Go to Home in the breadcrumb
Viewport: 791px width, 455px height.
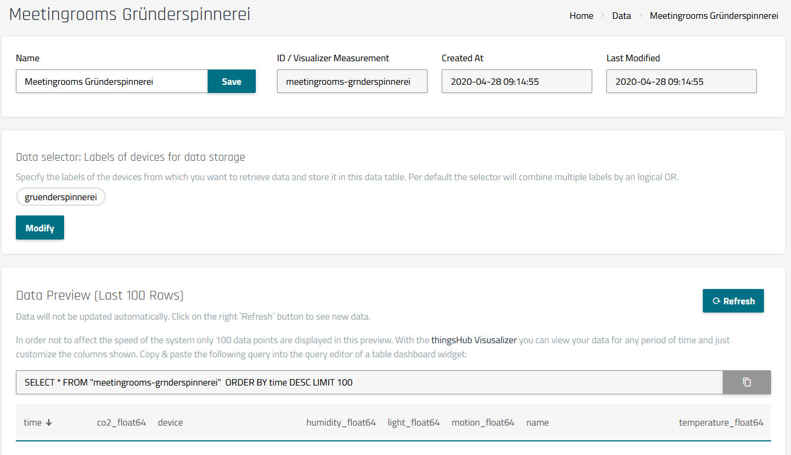point(581,16)
